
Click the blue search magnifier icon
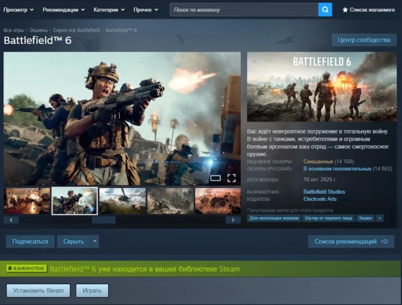point(325,10)
